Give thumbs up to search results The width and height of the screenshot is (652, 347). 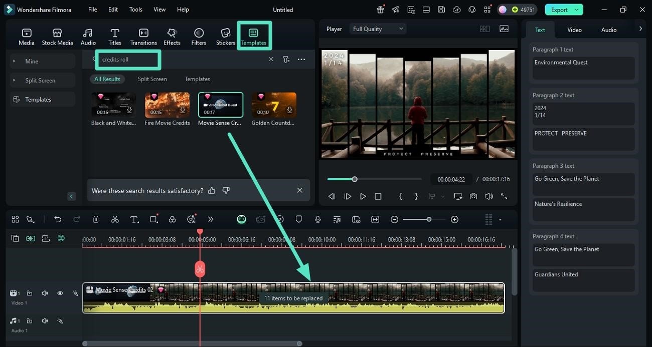coord(212,190)
